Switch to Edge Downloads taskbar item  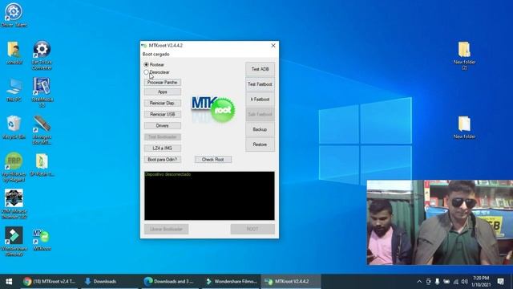coord(169,282)
